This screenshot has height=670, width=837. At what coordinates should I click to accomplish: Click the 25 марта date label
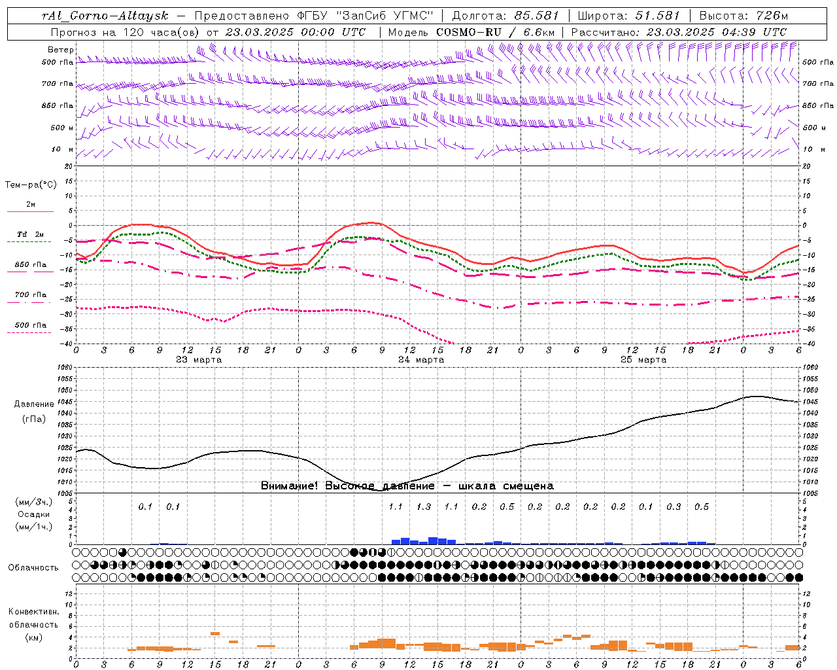643,359
